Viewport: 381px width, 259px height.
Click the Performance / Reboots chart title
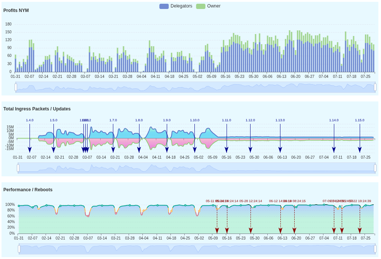click(28, 190)
